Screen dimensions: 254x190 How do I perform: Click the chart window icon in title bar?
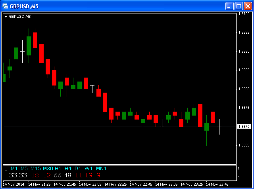pos(6,6)
